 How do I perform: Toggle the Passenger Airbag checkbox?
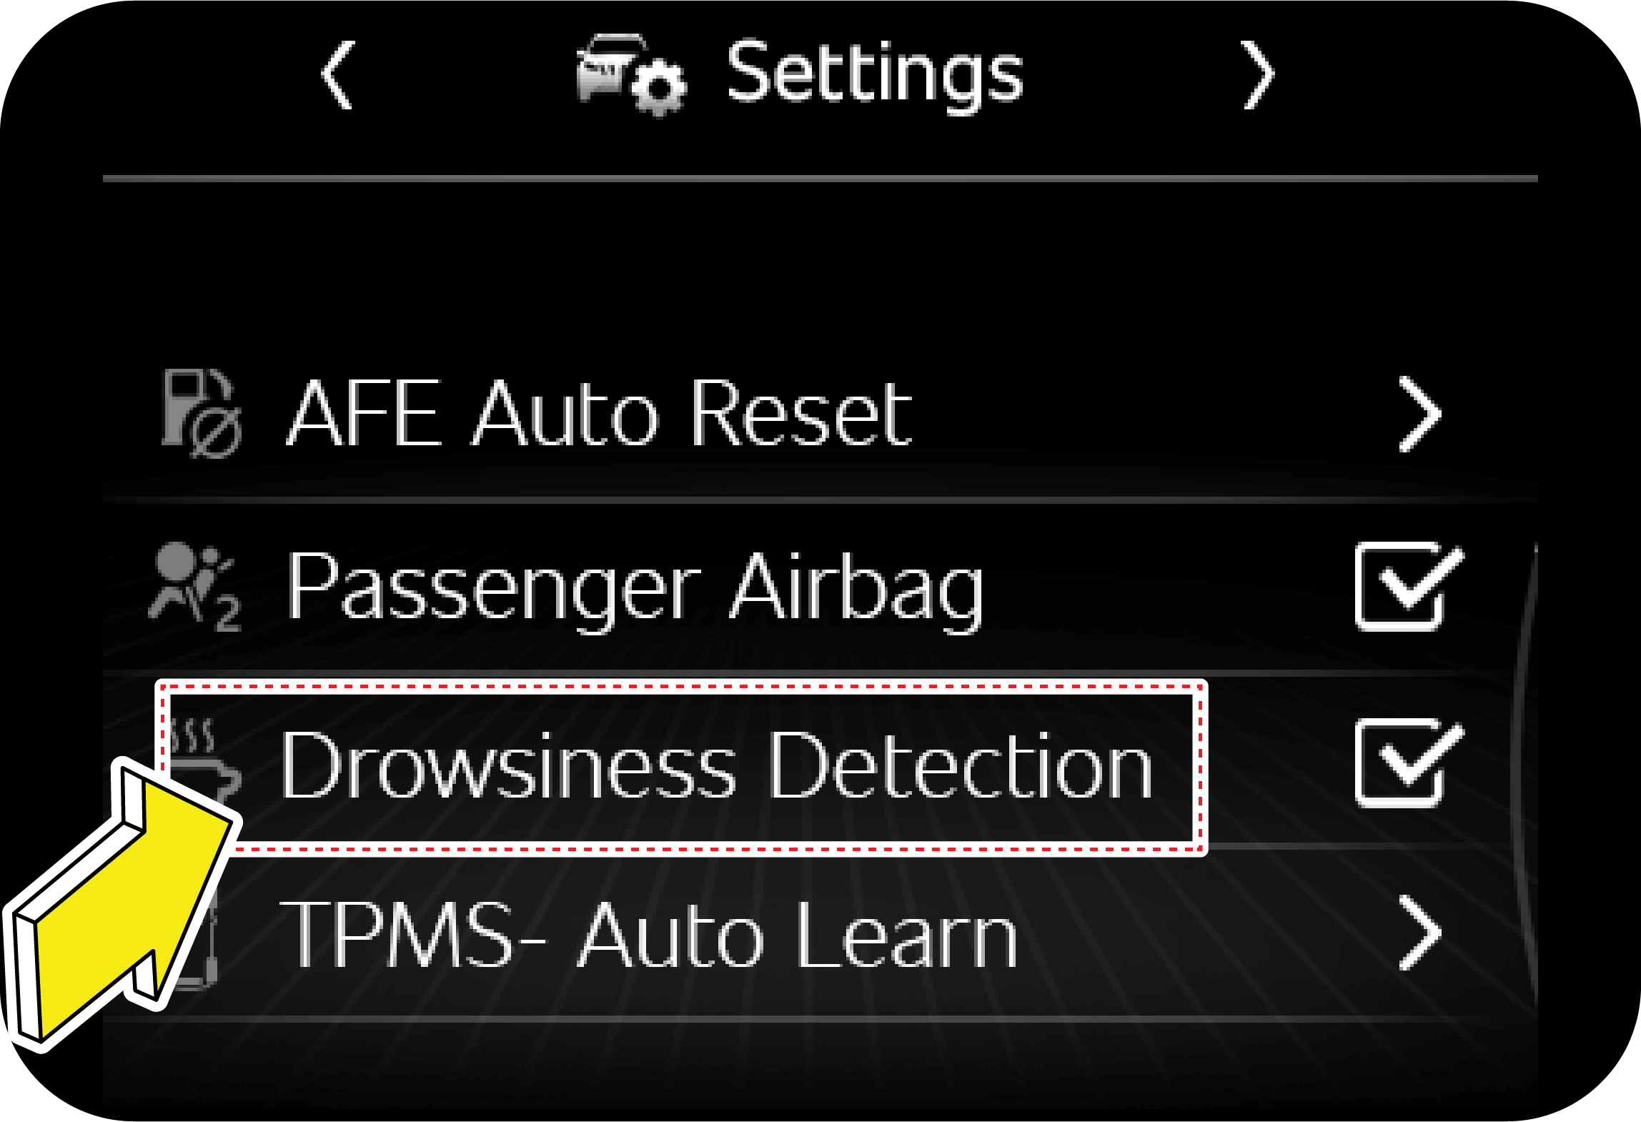[x=1405, y=587]
